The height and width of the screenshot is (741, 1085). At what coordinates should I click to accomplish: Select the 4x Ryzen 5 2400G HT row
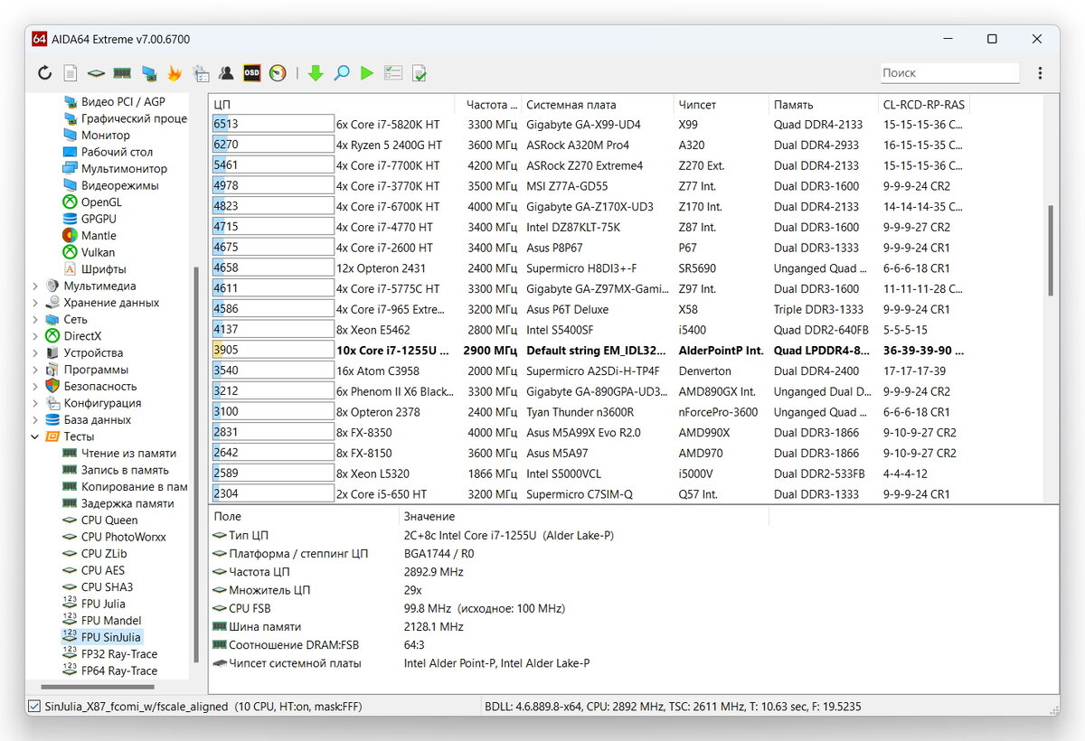coord(588,145)
